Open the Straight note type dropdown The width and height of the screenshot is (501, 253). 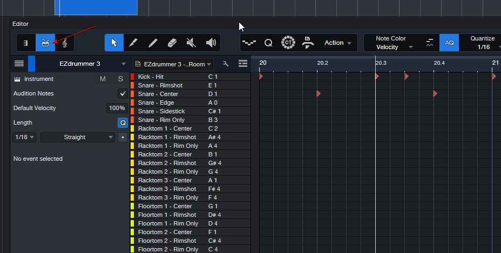coord(78,138)
